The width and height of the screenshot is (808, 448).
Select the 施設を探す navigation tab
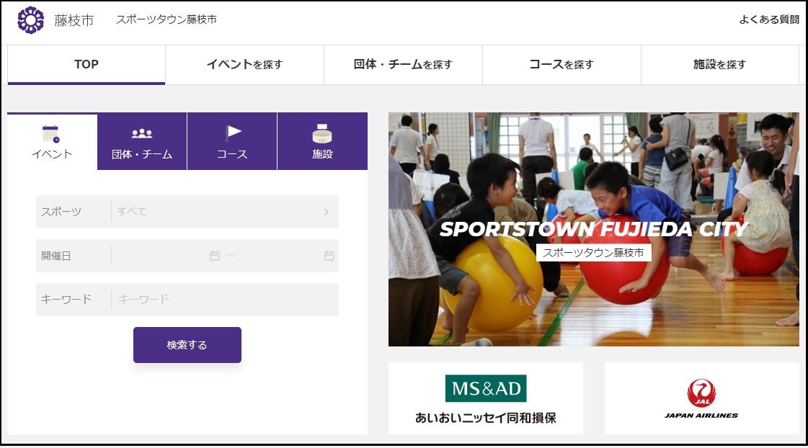[719, 65]
